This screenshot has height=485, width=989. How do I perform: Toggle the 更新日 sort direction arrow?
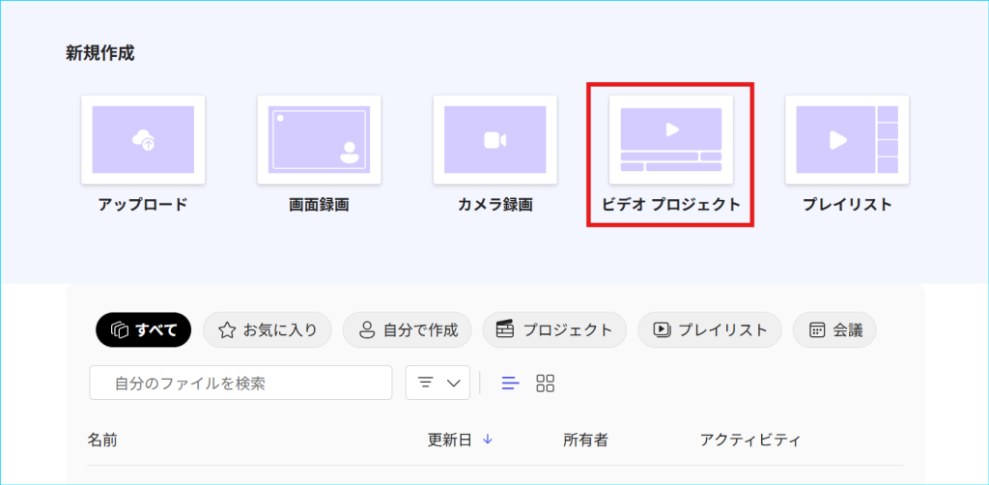click(x=488, y=440)
